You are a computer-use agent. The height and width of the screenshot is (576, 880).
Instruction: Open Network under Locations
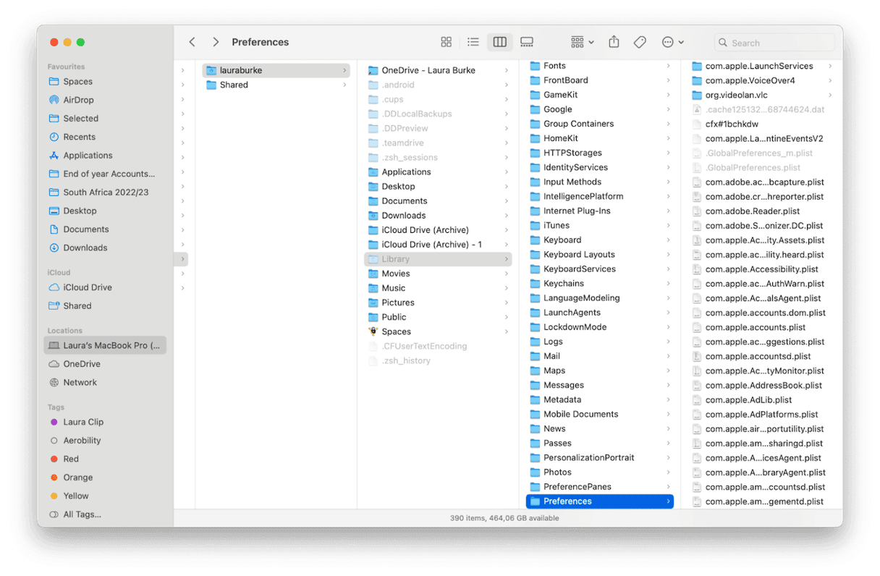80,382
